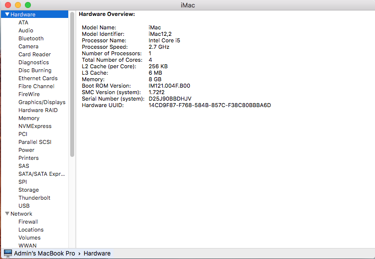
Task: Open SATA/SATA Express section
Action: point(42,174)
